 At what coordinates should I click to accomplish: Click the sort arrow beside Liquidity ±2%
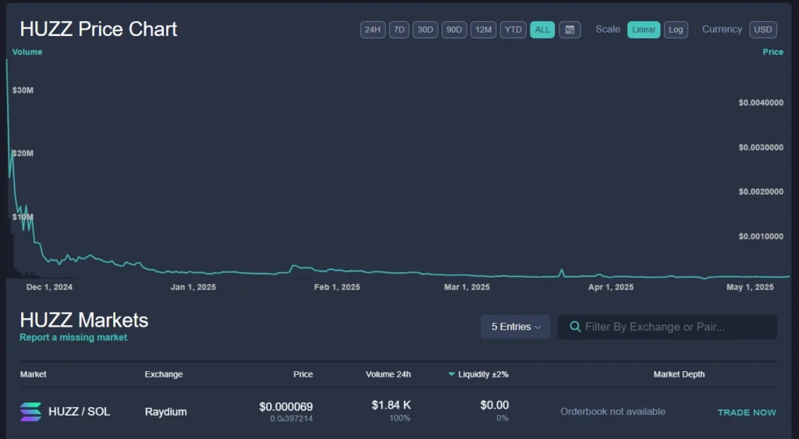tap(451, 374)
